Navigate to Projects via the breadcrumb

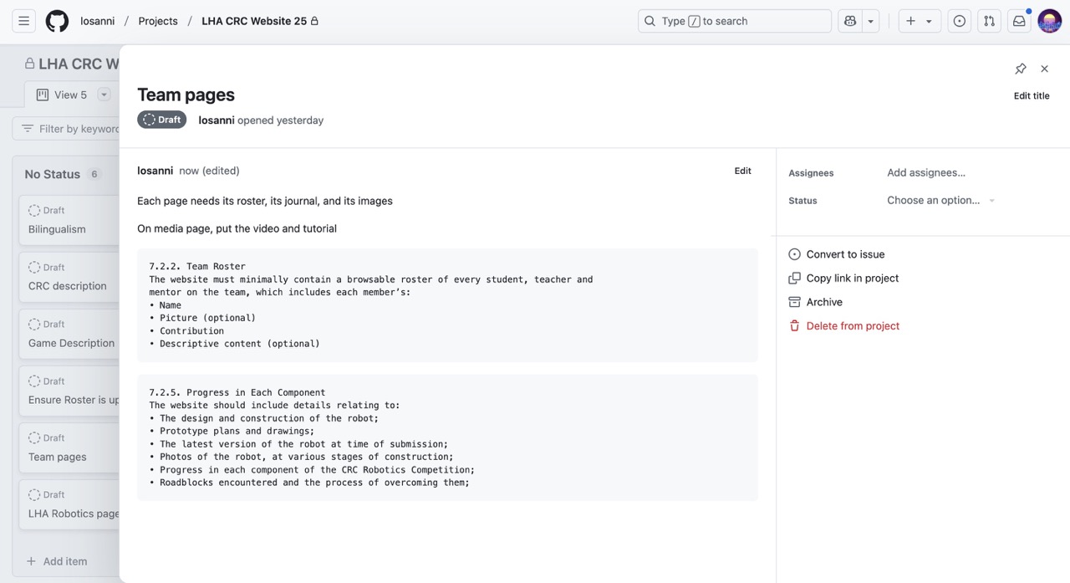click(x=158, y=20)
